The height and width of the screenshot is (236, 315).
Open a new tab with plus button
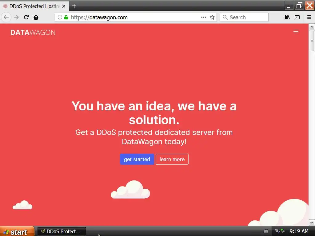click(74, 6)
